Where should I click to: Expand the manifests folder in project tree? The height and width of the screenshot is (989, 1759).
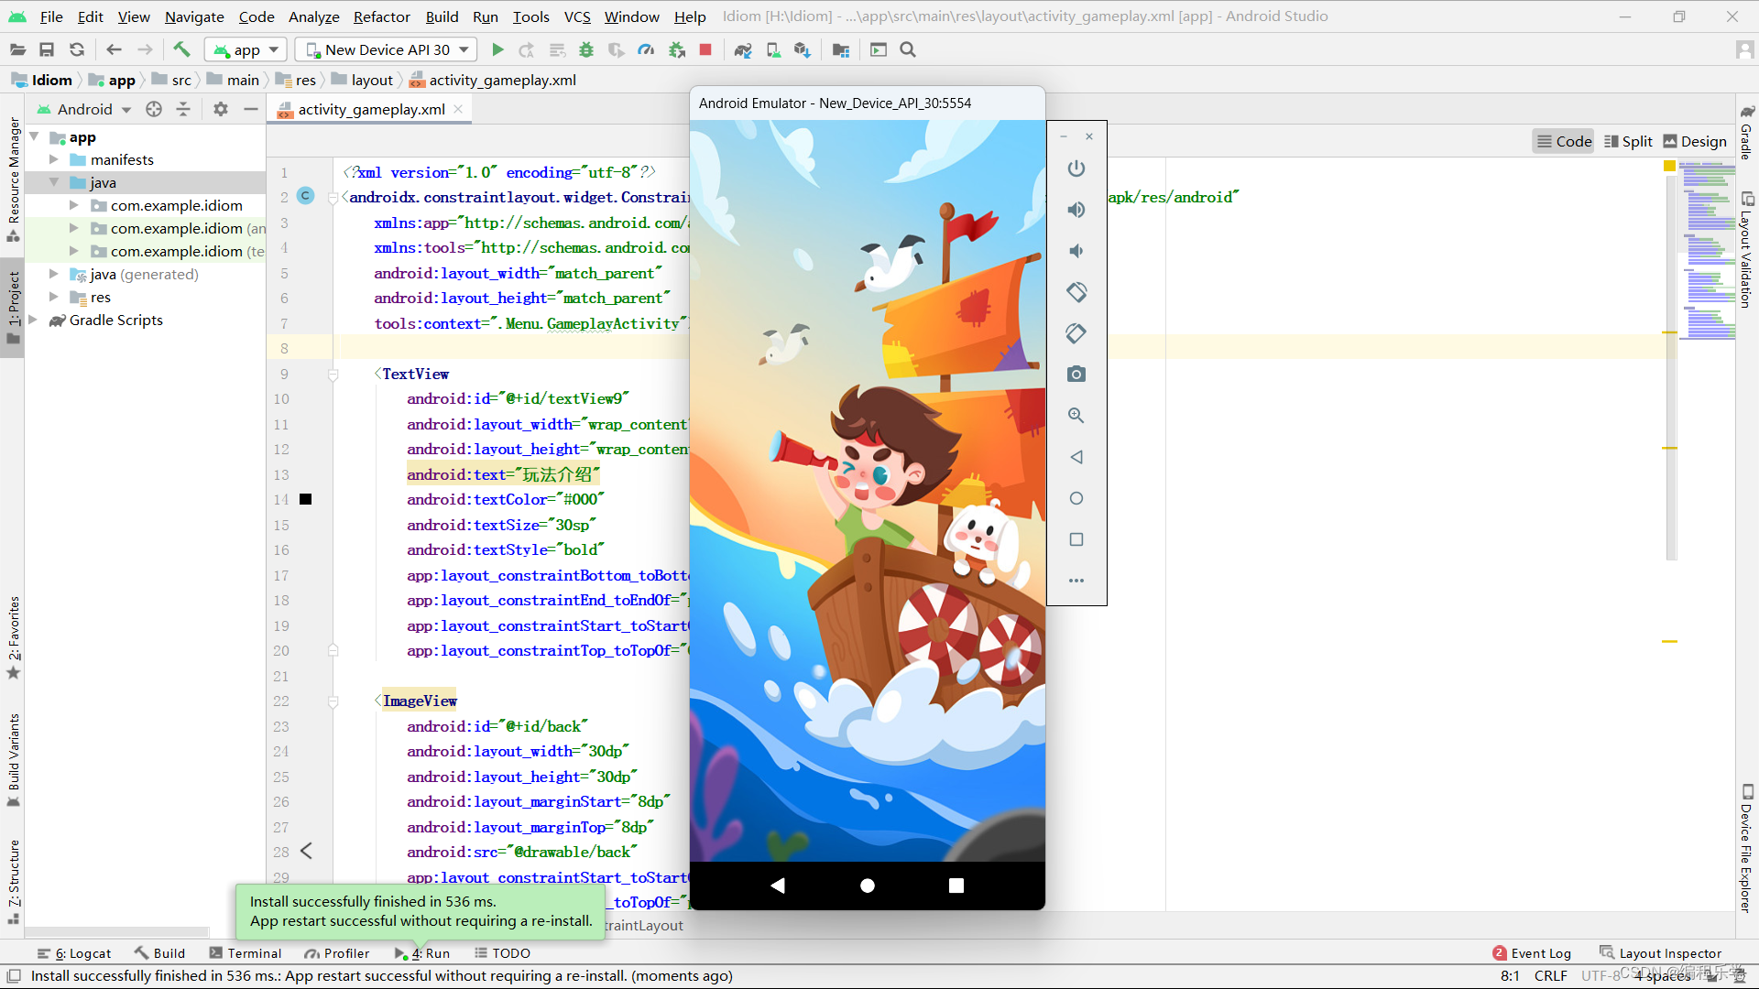coord(54,159)
